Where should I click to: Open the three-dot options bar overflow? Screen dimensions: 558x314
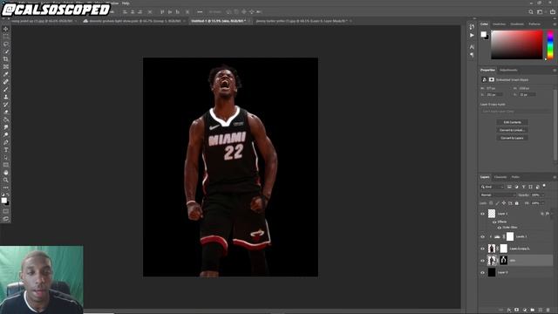click(200, 11)
